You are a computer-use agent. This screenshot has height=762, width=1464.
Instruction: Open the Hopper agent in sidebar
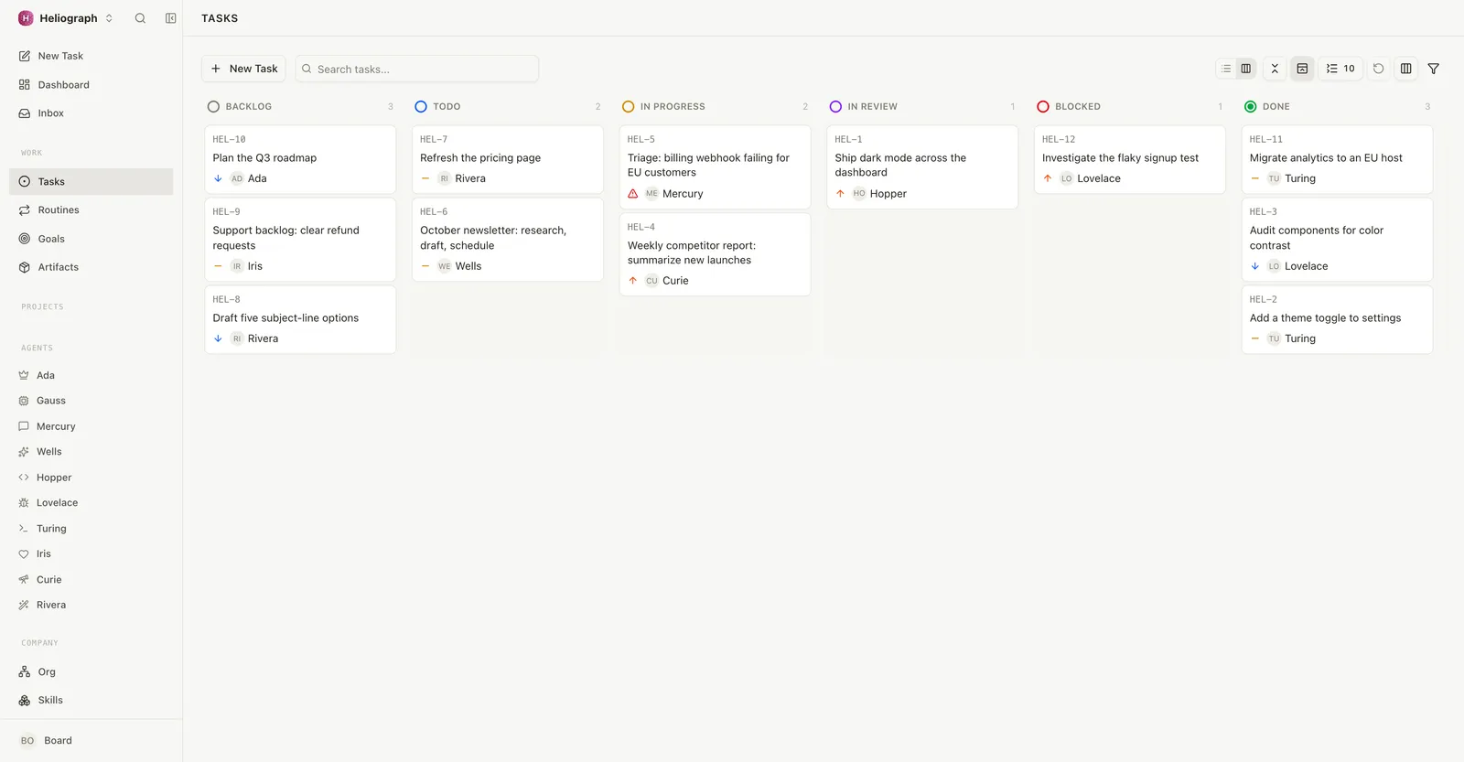91,478
